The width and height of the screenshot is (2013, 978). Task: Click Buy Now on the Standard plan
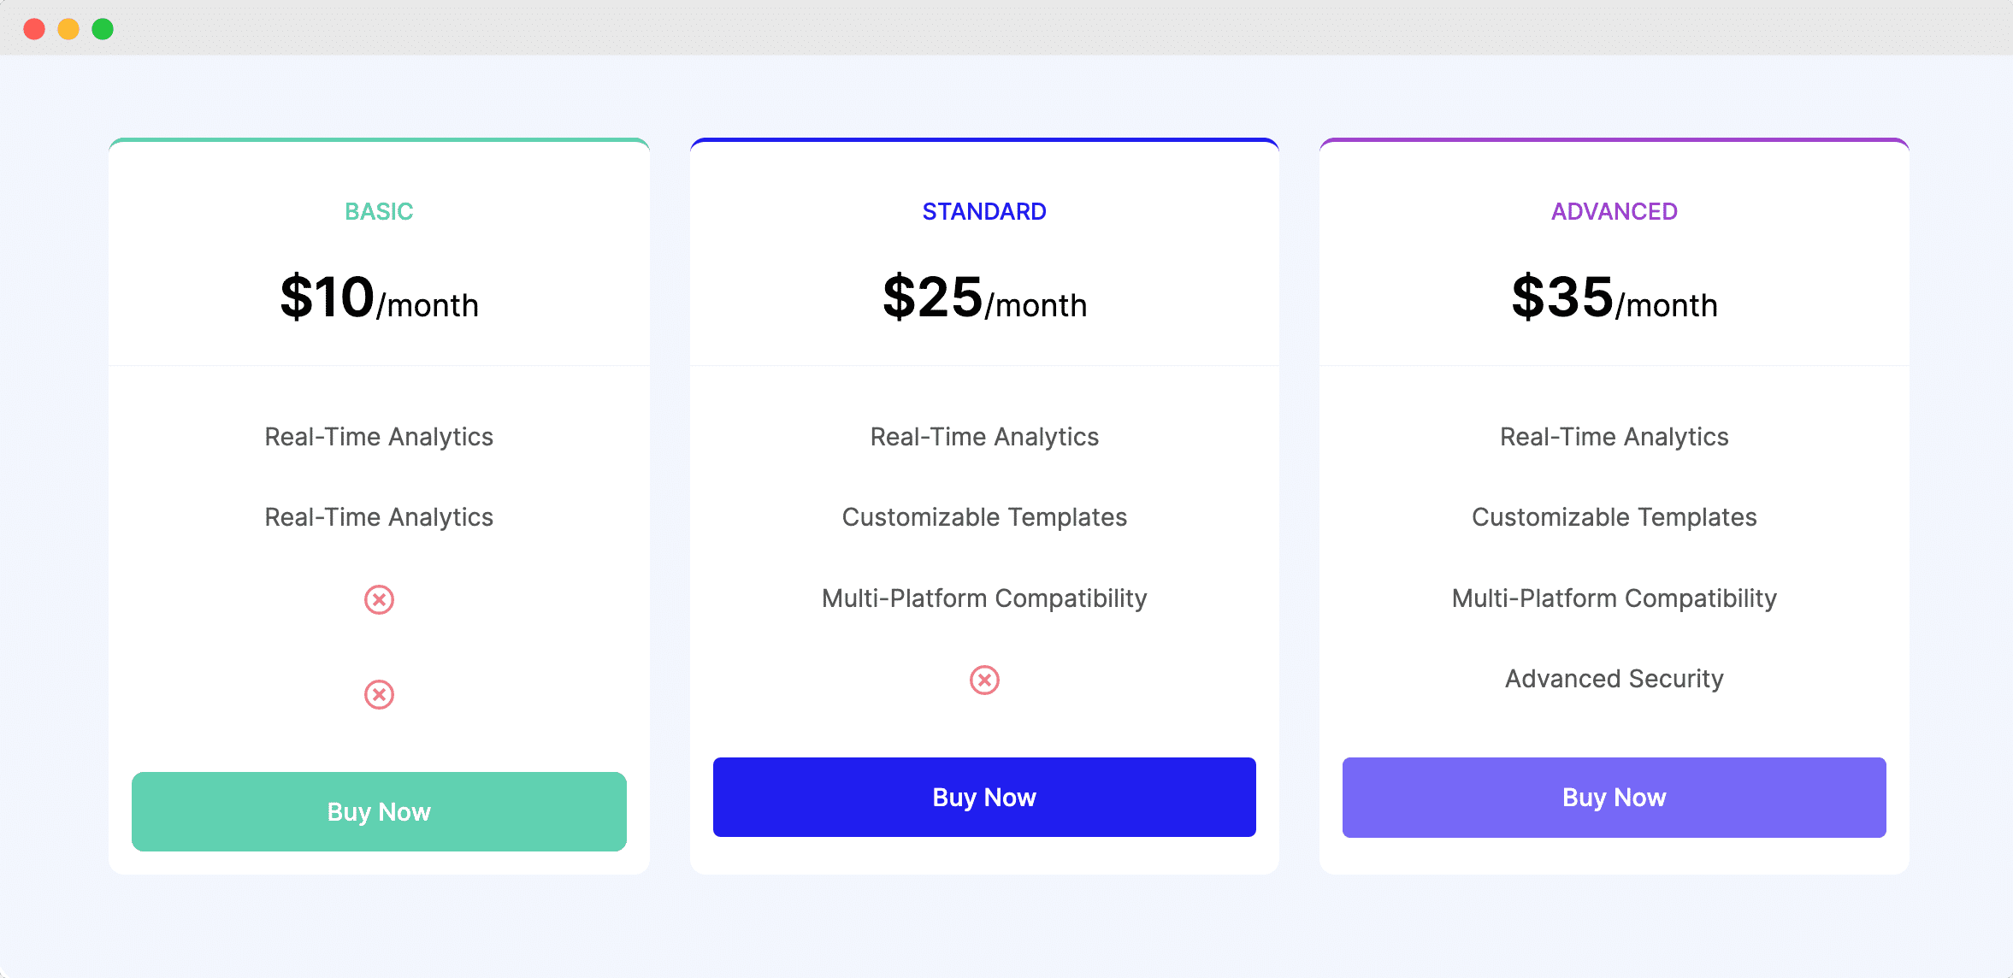(982, 796)
